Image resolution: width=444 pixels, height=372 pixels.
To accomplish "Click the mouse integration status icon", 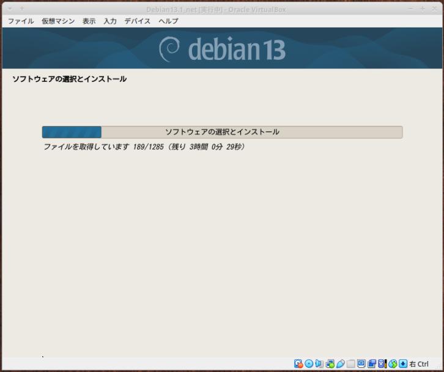I will coord(393,363).
